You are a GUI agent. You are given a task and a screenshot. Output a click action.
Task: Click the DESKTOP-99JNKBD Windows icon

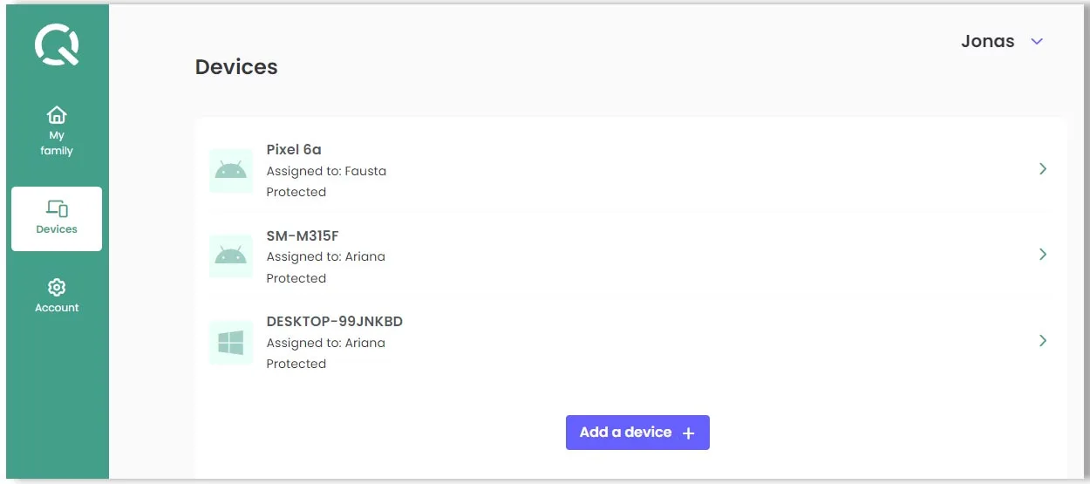[231, 342]
